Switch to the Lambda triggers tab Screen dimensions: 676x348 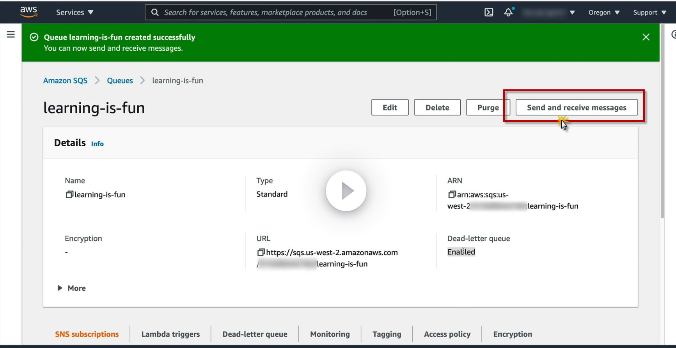(170, 334)
